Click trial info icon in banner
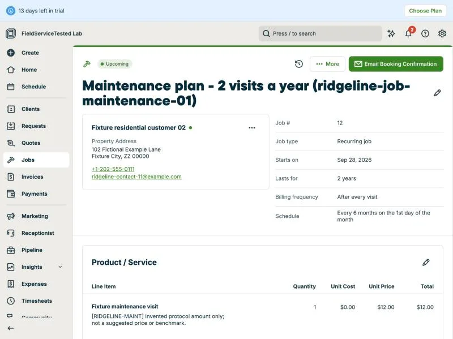Screen dimensions: 453x339 pos(11,11)
